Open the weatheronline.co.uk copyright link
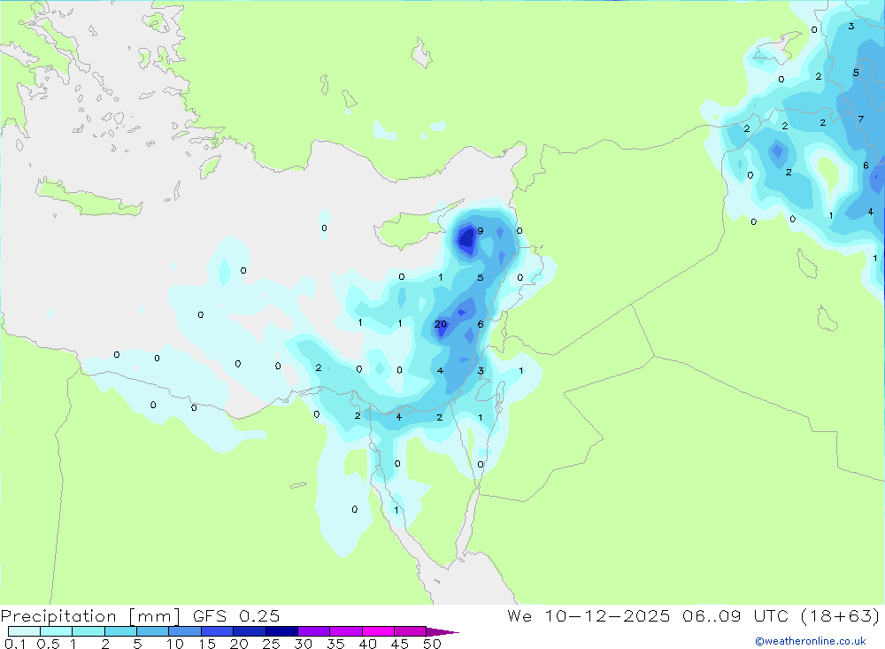The width and height of the screenshot is (885, 649). point(811,641)
